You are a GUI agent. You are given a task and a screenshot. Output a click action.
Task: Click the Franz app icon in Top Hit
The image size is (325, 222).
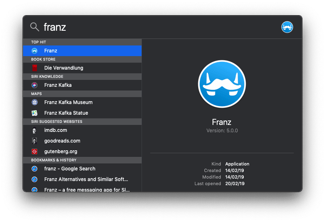[x=35, y=51]
